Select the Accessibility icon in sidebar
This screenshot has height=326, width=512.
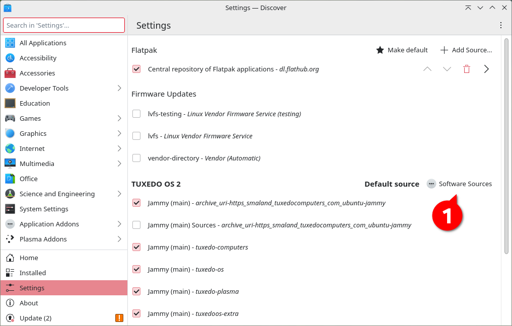coord(10,58)
